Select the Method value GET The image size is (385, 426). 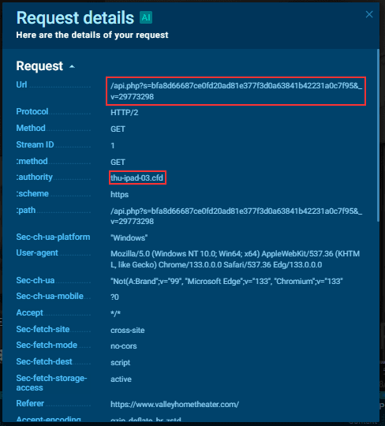(x=118, y=129)
